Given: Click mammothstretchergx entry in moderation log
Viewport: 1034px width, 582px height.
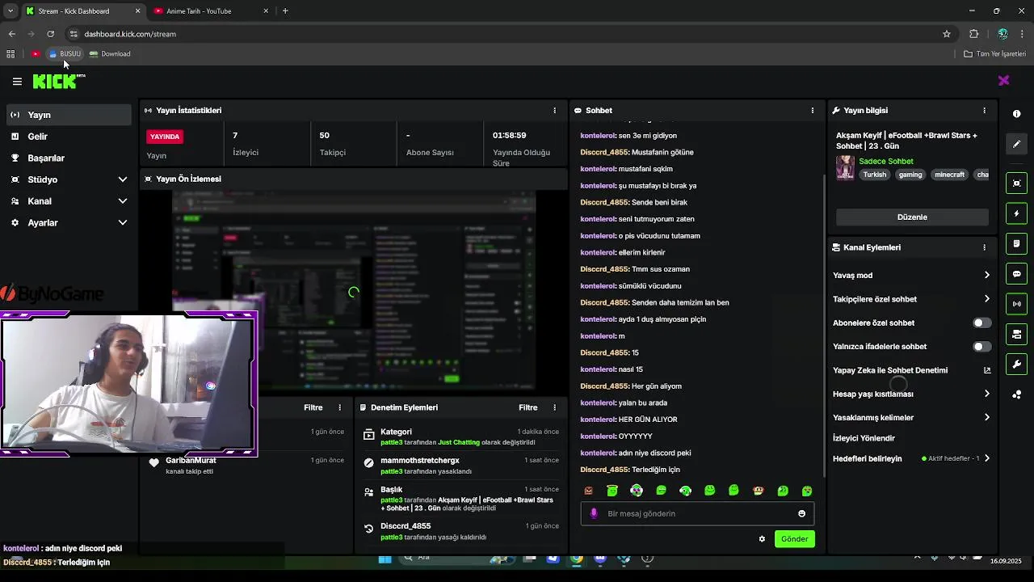Looking at the screenshot, I should [420, 461].
